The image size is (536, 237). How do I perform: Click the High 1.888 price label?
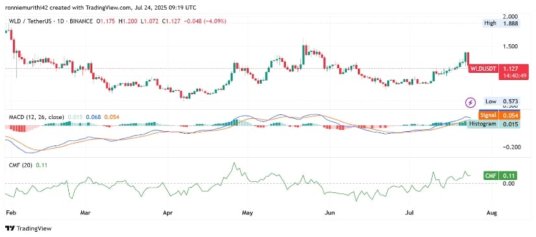(x=501, y=23)
